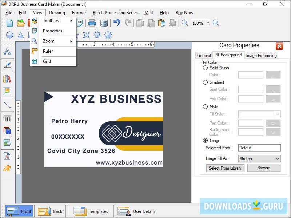Open the Batch Processing Series menu
291x218 pixels.
(115, 13)
